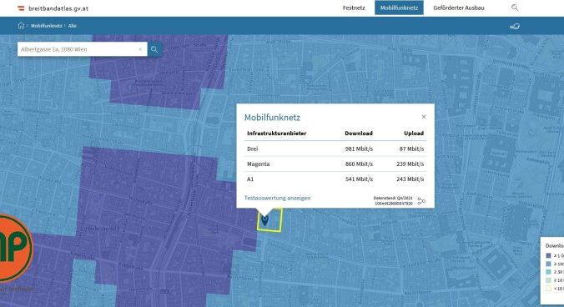Viewport: 564px width, 307px height.
Task: Click the Austrian flag logo
Action: pos(21,8)
